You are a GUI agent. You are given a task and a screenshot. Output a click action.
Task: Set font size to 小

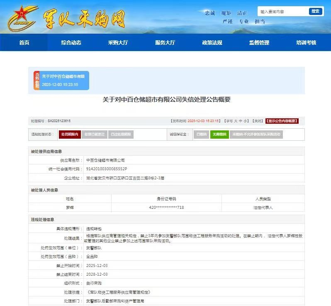coord(245,121)
